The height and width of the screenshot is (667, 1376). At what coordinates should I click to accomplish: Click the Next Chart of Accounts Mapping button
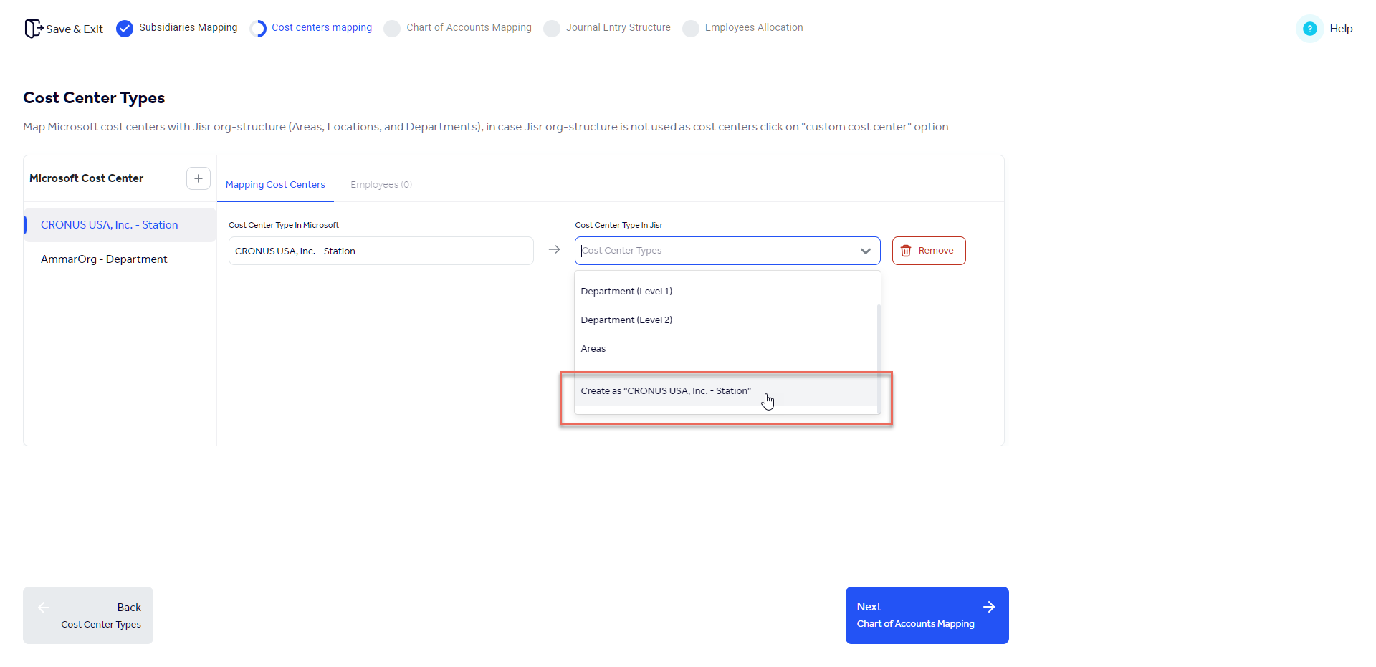point(927,615)
